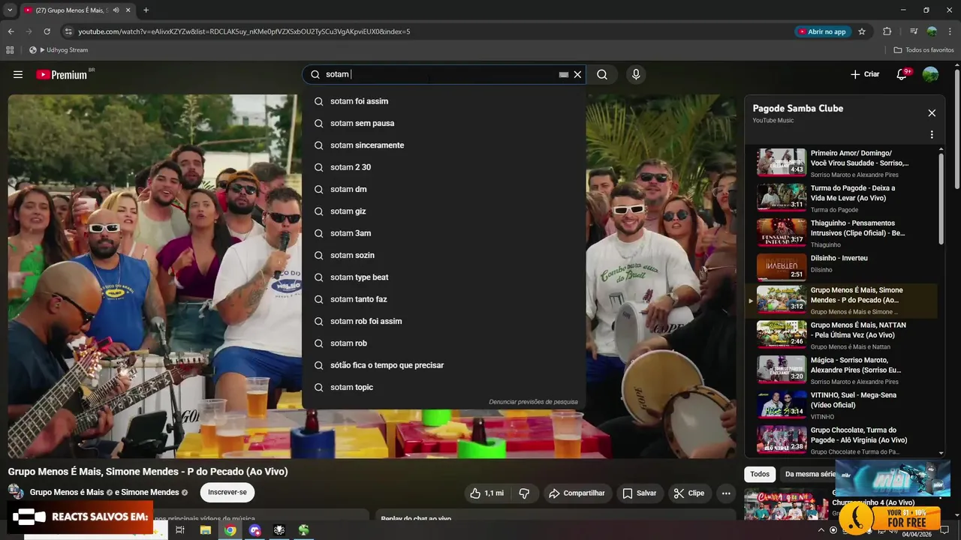The height and width of the screenshot is (540, 961).
Task: Open Chrome three-dot menu
Action: [950, 31]
